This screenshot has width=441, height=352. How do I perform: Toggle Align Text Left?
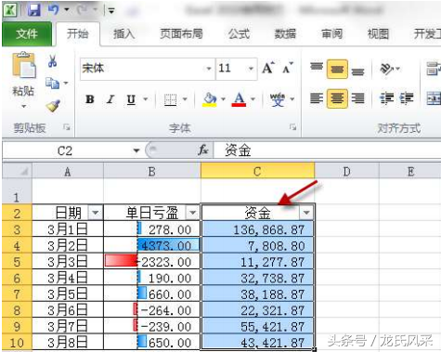coord(317,98)
